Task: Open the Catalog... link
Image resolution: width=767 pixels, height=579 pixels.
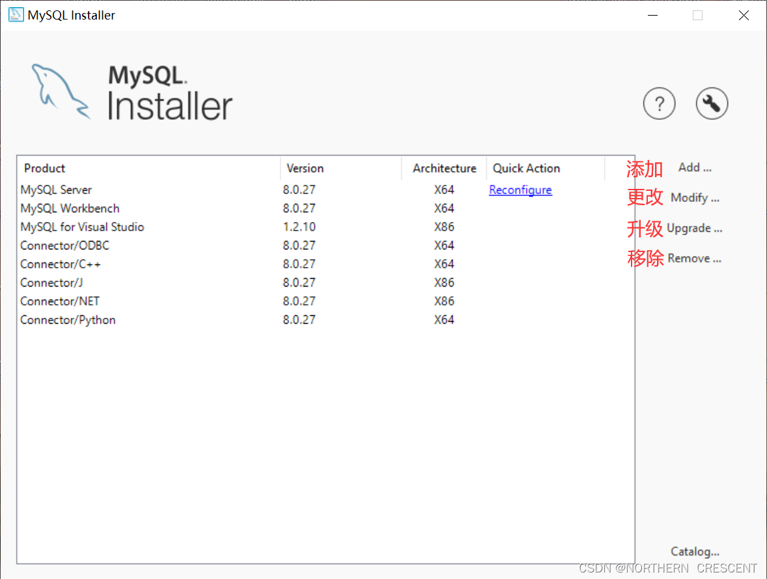Action: pos(695,552)
